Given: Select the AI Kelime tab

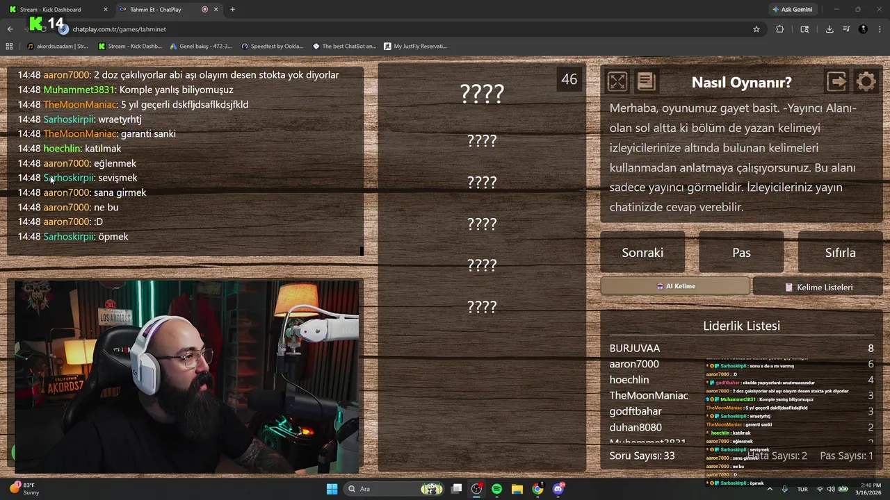Looking at the screenshot, I should pyautogui.click(x=675, y=286).
